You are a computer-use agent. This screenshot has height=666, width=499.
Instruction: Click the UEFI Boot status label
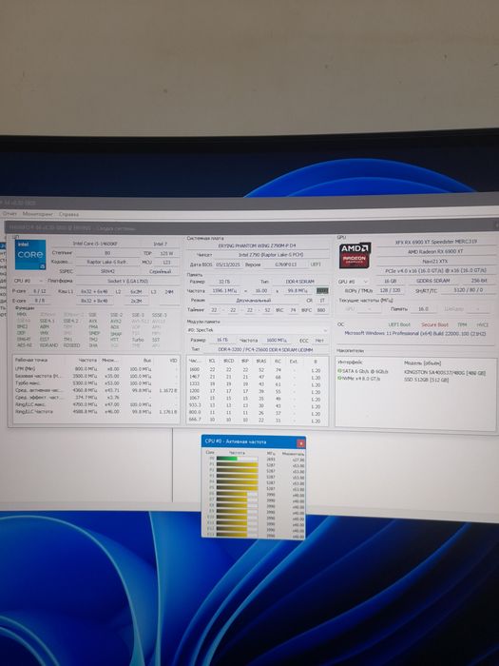(400, 324)
